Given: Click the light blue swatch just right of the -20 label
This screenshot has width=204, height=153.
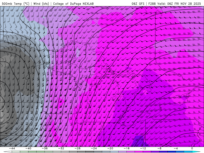Looking at the screenshot, I should pos(114,152).
